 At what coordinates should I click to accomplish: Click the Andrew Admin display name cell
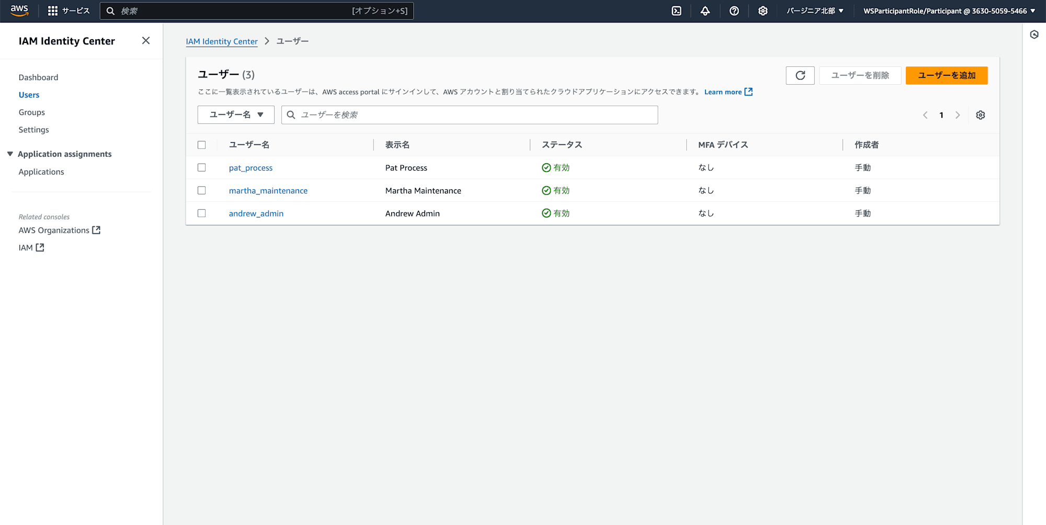tap(413, 213)
